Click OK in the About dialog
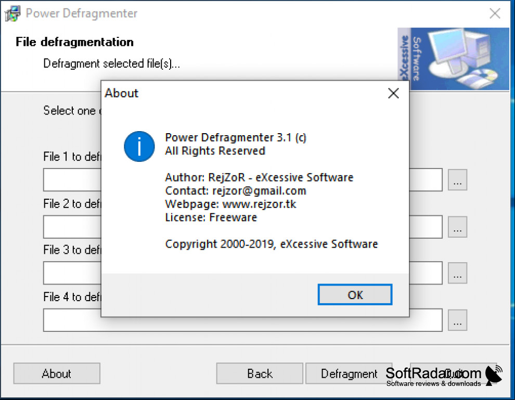Viewport: 515px width, 400px height. tap(355, 294)
